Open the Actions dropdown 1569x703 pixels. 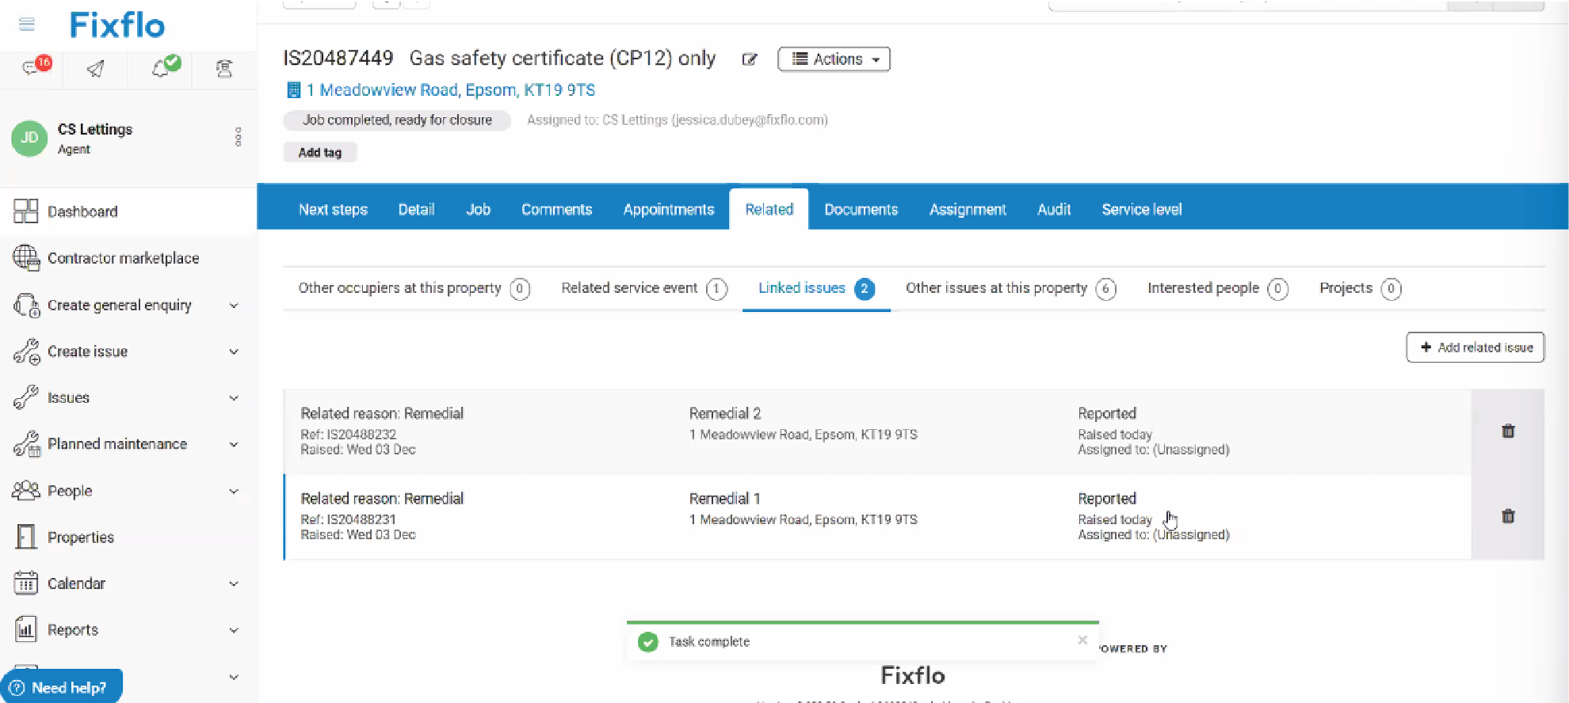click(834, 59)
